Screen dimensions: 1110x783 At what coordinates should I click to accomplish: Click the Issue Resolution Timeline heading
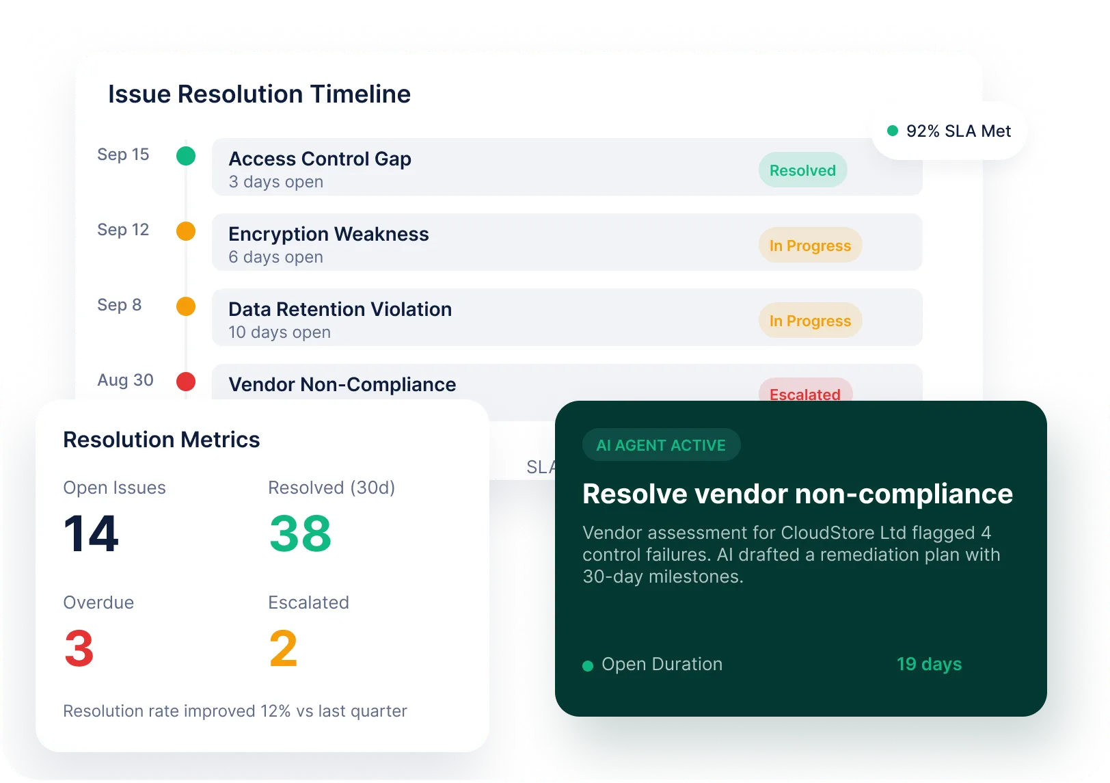(x=259, y=94)
